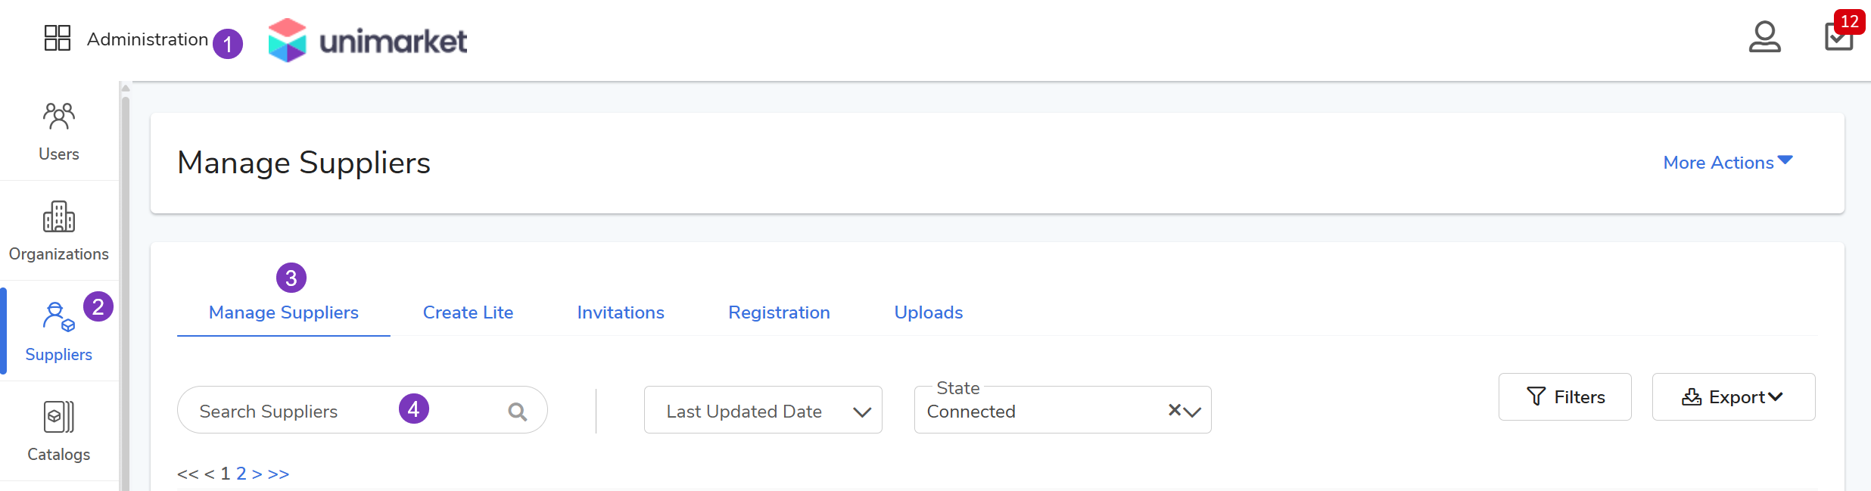Go to page 2 of suppliers

[241, 474]
